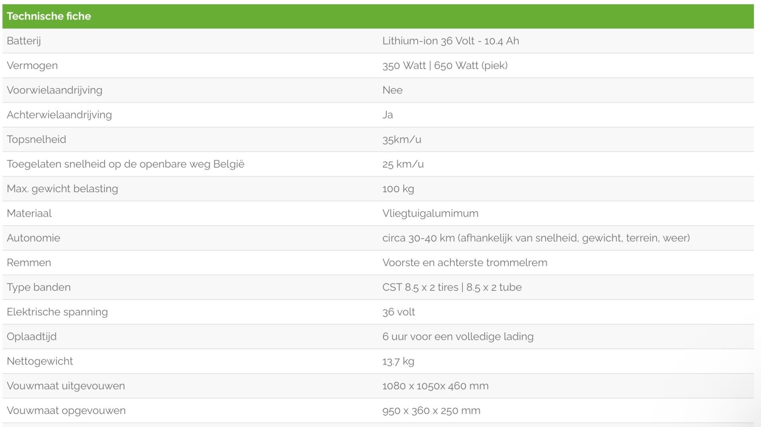Select the 35km/u top speed value

click(402, 139)
